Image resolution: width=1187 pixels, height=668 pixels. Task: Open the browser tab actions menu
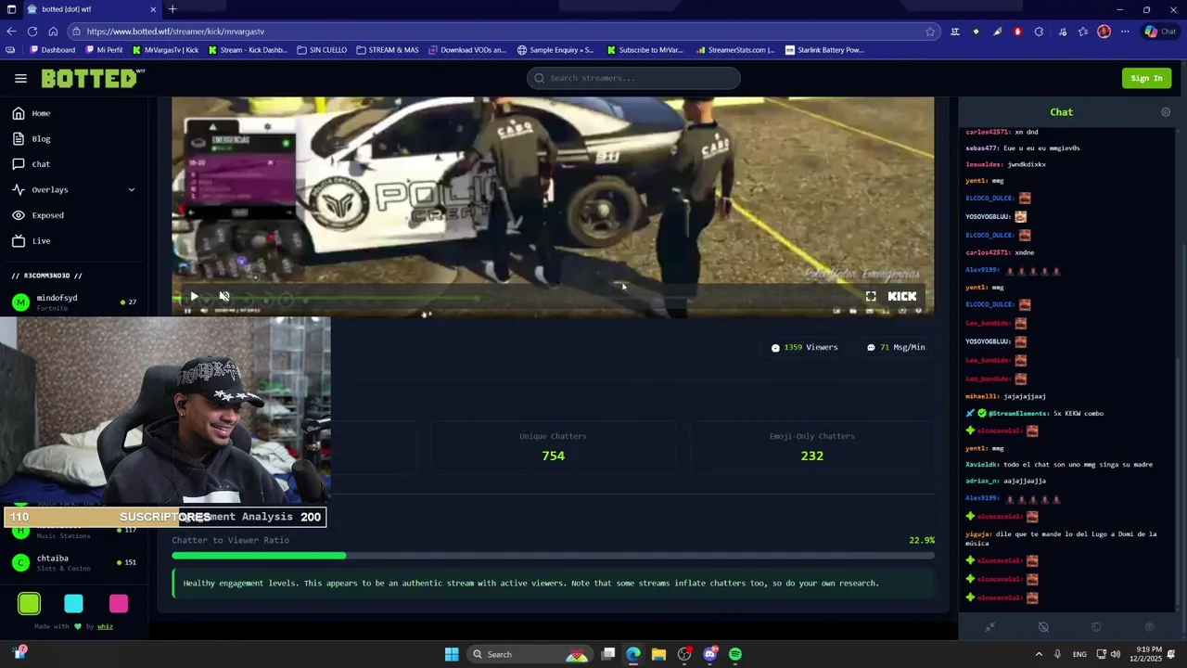point(10,9)
